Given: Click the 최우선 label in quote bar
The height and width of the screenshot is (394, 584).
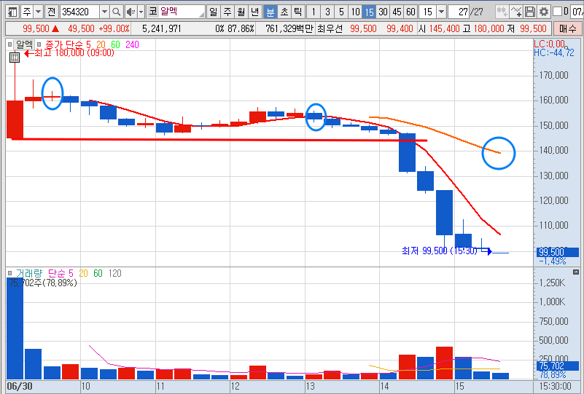Looking at the screenshot, I should [x=330, y=28].
